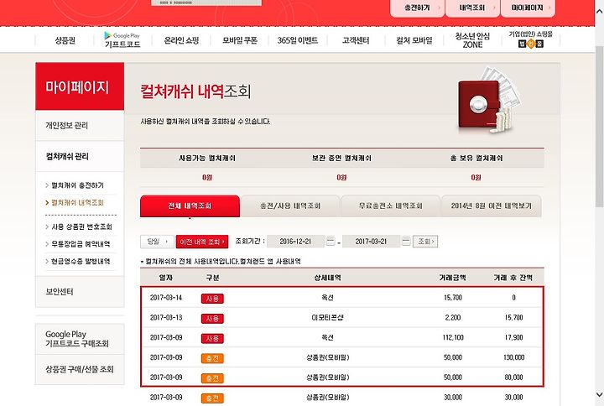Image resolution: width=604 pixels, height=406 pixels.
Task: Click the page scrollbar up arrow
Action: point(599,12)
